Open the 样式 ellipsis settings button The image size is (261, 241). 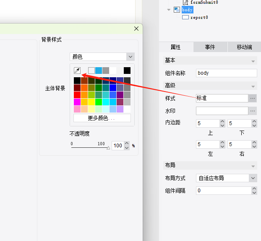click(253, 98)
